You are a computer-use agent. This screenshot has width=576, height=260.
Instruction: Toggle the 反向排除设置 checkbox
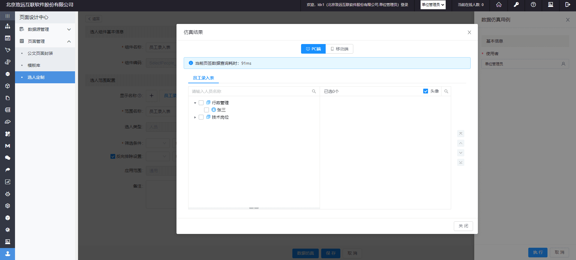(x=113, y=156)
